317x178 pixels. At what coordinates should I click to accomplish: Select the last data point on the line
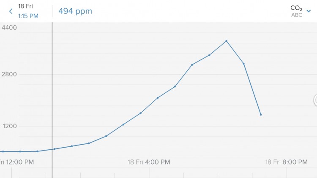click(261, 114)
